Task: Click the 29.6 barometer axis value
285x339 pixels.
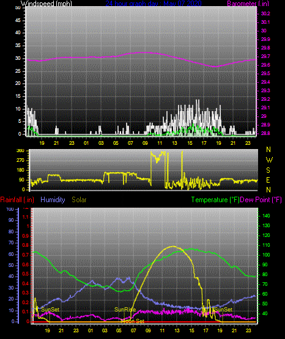Action: point(265,65)
